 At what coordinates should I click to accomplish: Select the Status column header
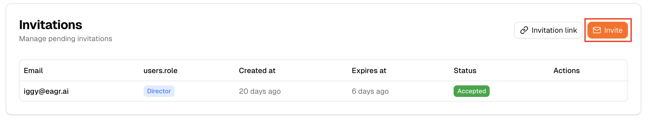[x=465, y=71]
